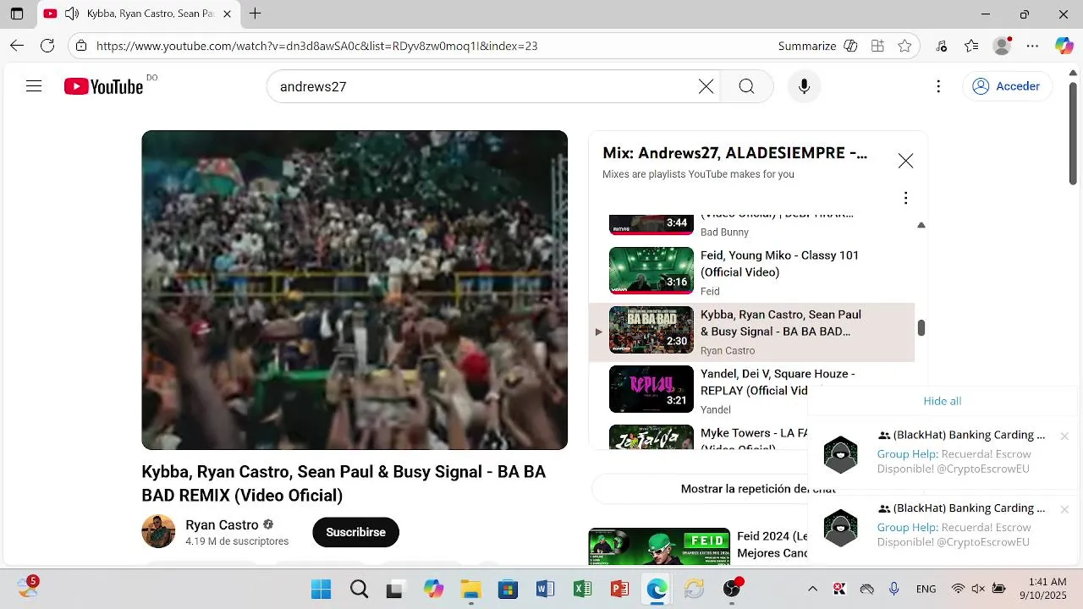Open a new tab with plus button

[x=255, y=14]
